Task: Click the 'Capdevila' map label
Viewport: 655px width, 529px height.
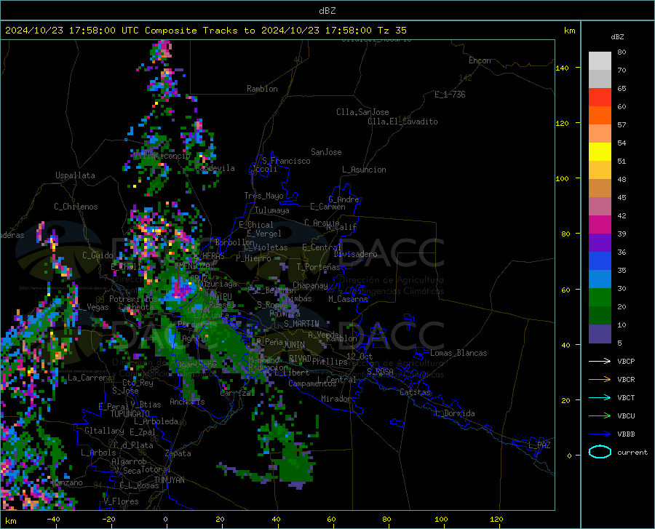Action: tap(215, 168)
